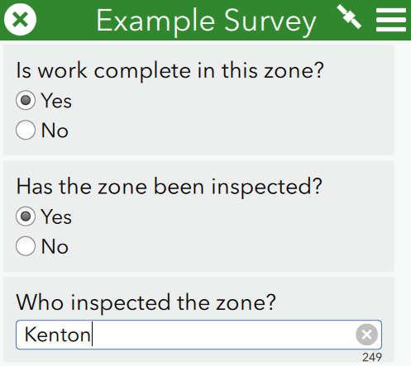Open the satellite location status icon

tap(349, 17)
